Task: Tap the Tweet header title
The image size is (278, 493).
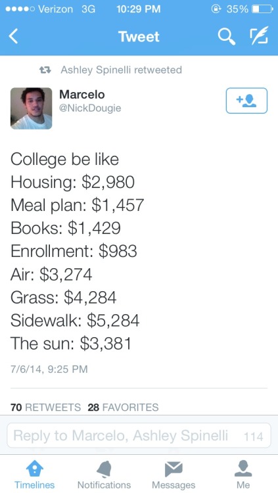Action: tap(139, 37)
